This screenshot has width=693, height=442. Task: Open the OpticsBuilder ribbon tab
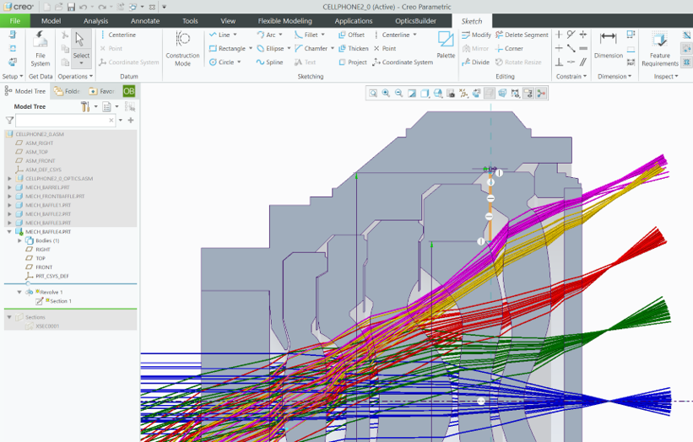(x=414, y=20)
